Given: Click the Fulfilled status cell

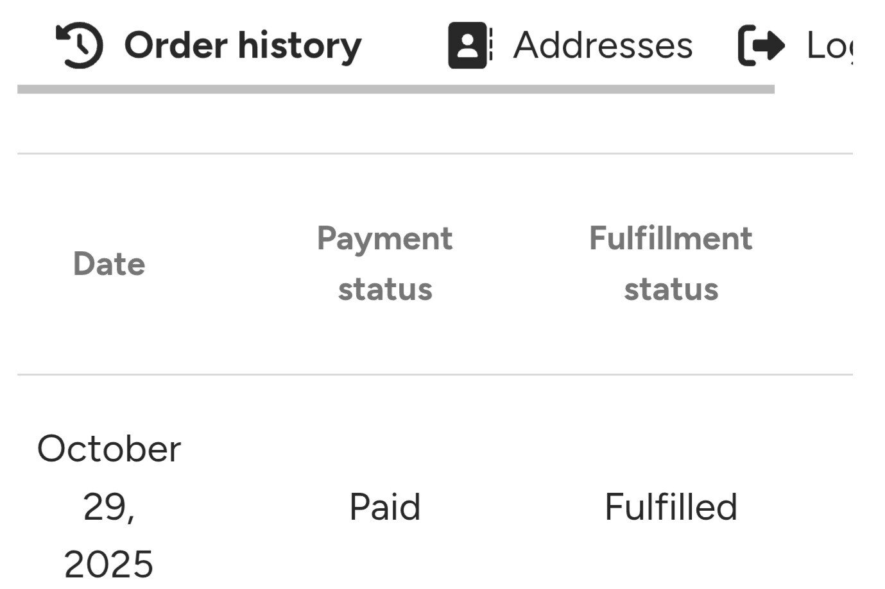Looking at the screenshot, I should pos(671,507).
